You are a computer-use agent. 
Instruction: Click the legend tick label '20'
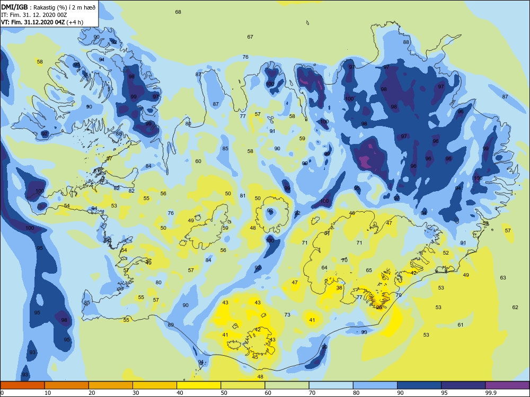click(x=92, y=393)
